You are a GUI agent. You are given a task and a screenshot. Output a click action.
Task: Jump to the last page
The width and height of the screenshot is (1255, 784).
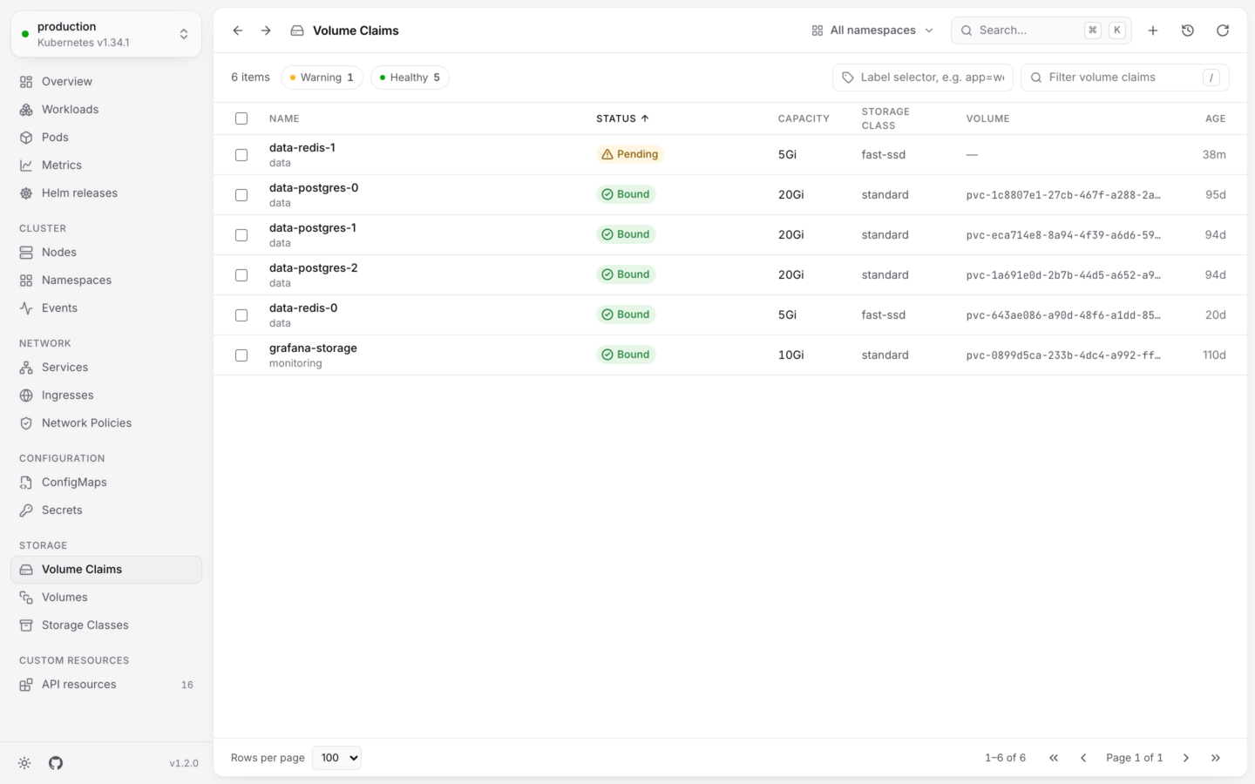coord(1216,758)
